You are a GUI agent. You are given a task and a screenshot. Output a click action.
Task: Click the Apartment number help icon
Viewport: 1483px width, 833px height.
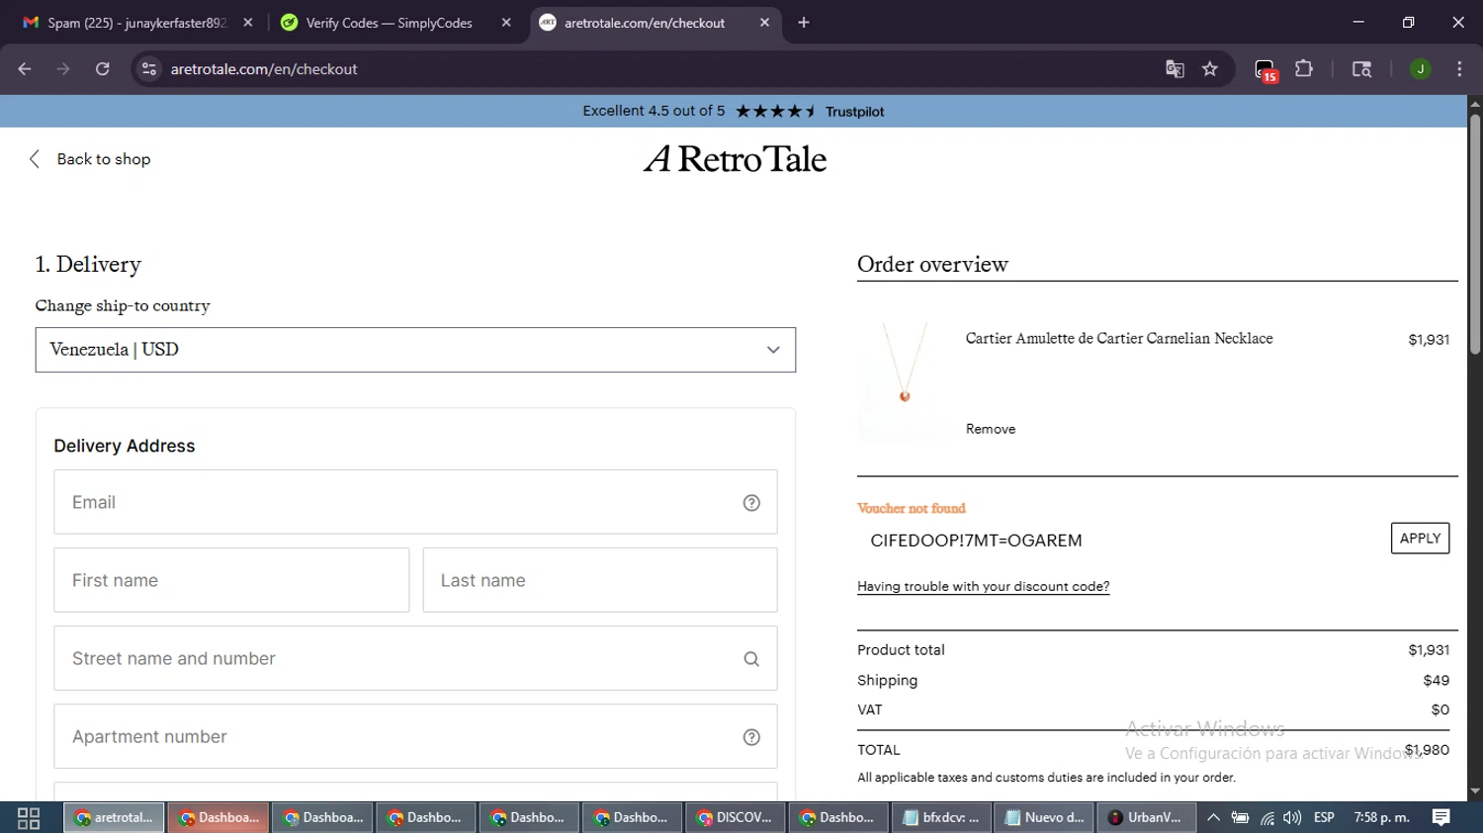(751, 737)
